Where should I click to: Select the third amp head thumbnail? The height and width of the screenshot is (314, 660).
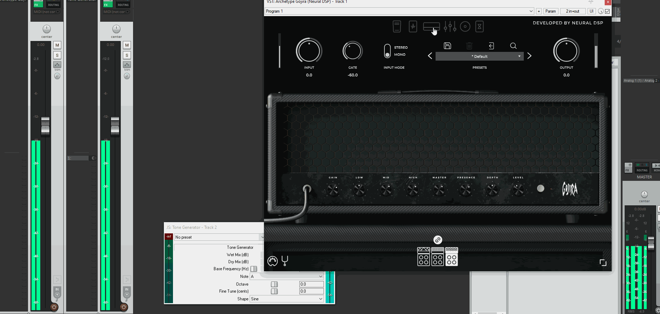pyautogui.click(x=452, y=257)
